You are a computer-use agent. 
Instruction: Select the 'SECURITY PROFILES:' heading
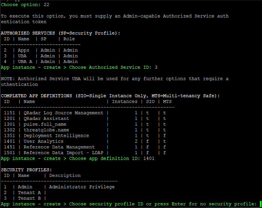tap(26, 170)
